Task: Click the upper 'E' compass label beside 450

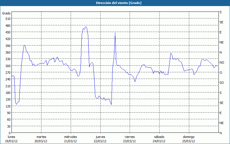Action: [x=221, y=32]
